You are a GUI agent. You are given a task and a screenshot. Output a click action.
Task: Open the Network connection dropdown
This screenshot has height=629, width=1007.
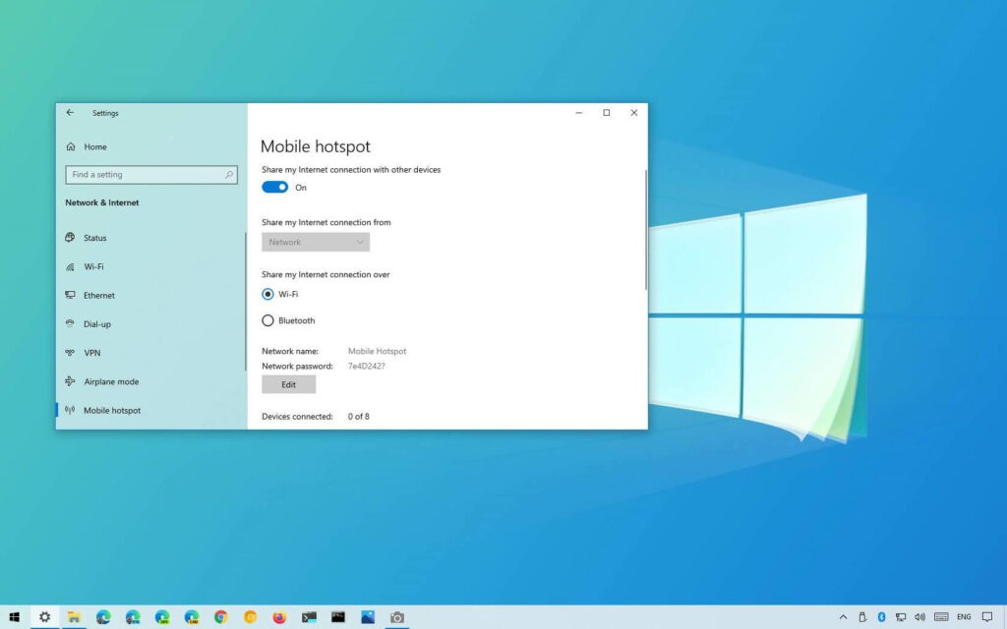[x=315, y=241]
